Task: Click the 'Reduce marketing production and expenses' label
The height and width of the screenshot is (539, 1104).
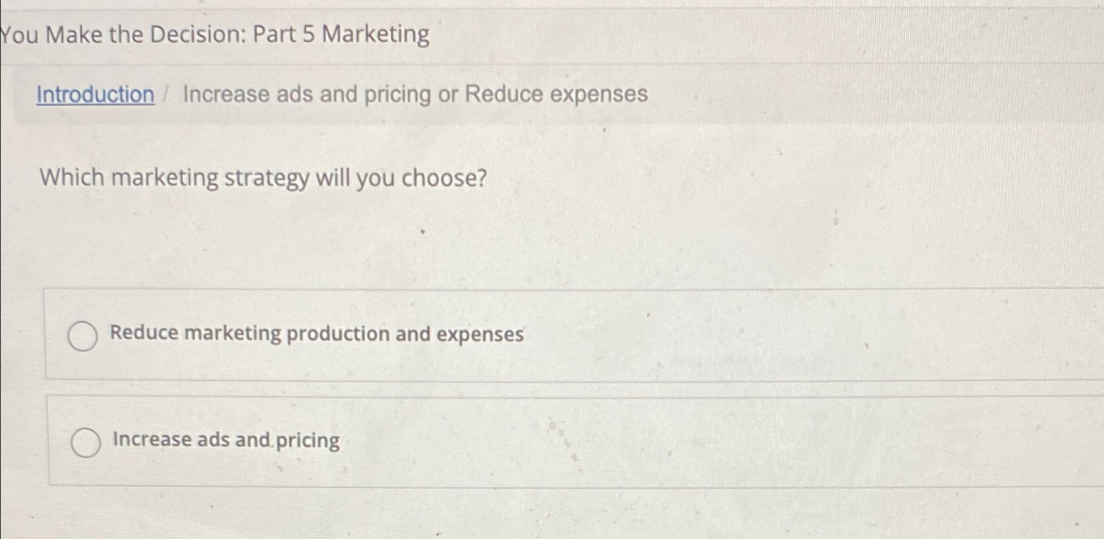Action: click(317, 334)
